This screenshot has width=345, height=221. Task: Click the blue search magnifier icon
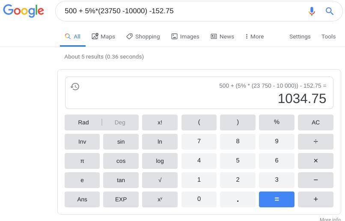click(330, 11)
